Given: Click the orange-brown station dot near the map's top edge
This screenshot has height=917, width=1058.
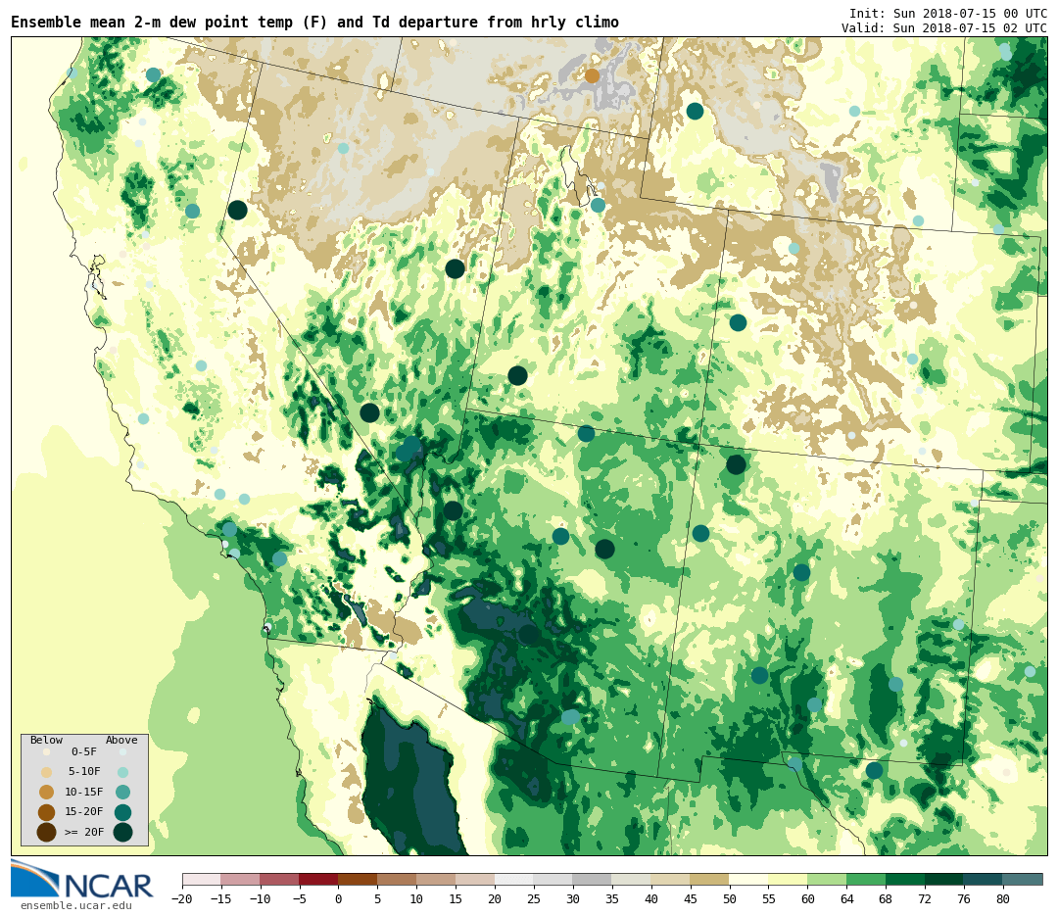Looking at the screenshot, I should (x=592, y=75).
